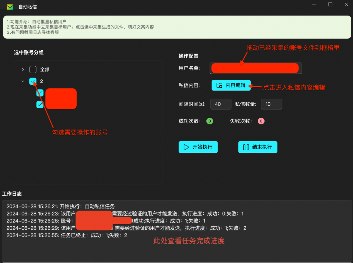Screen dimensions: 353x263
Task: Untick first account checkbox under group 2
Action: 40,93
